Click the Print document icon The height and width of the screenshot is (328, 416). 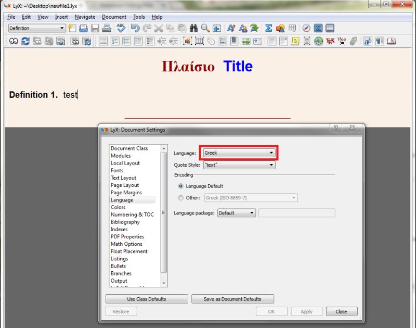pos(106,28)
